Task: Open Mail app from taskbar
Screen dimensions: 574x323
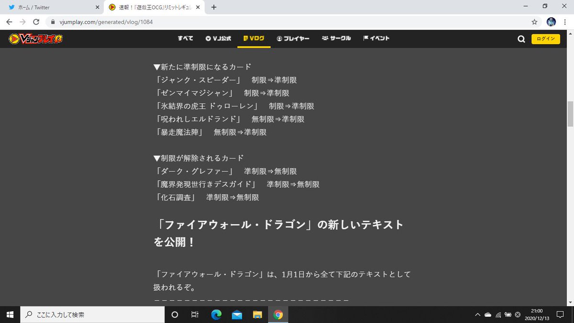Action: tap(237, 314)
